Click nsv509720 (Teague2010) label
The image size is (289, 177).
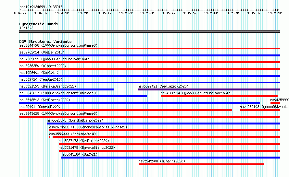point(41,79)
